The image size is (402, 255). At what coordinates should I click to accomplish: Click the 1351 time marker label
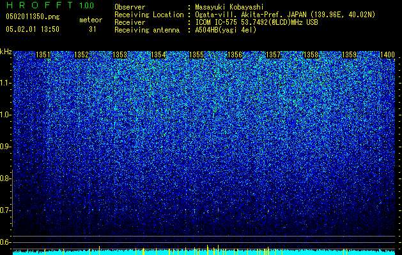(x=43, y=55)
